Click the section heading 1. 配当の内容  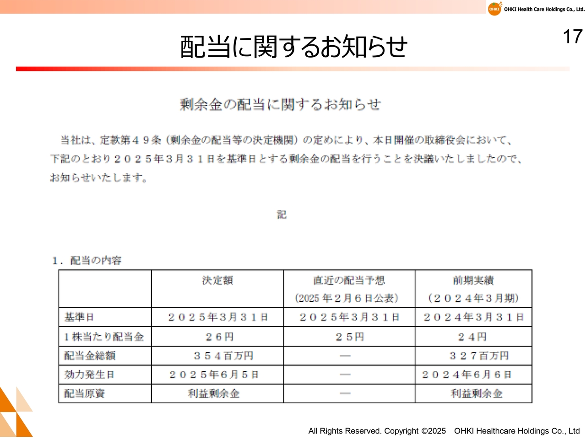[x=87, y=261]
